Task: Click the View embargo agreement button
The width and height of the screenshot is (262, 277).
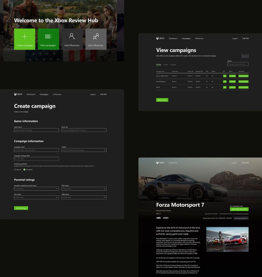Action: pos(241,218)
